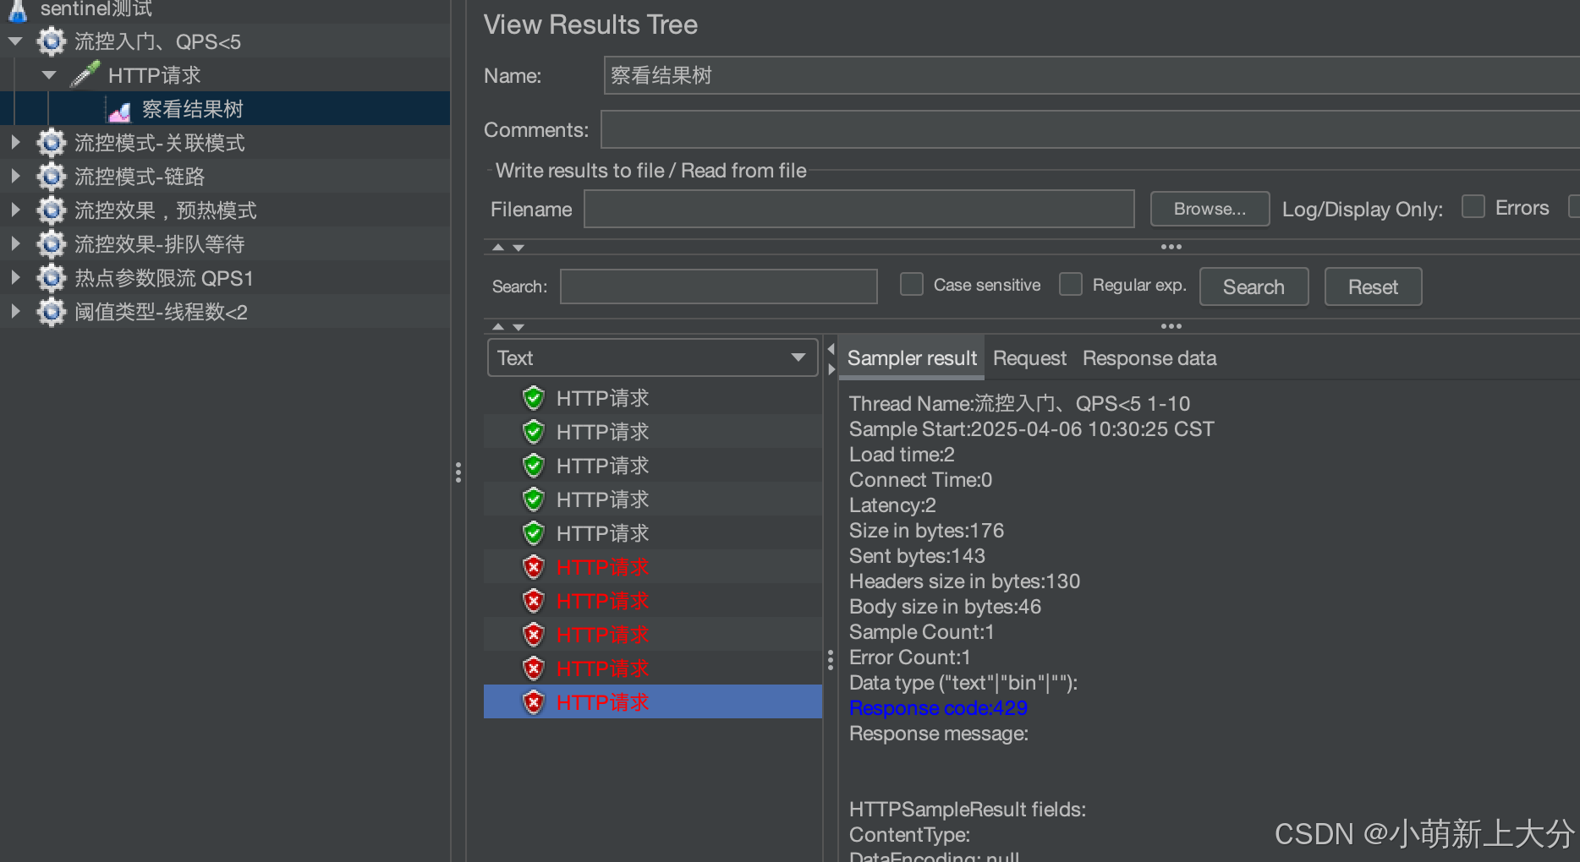
Task: Enable the Errors only checkbox
Action: click(x=1473, y=207)
